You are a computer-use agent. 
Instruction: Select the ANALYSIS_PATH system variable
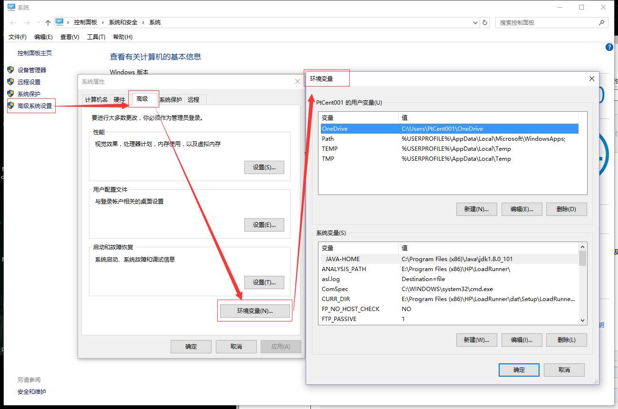point(449,269)
